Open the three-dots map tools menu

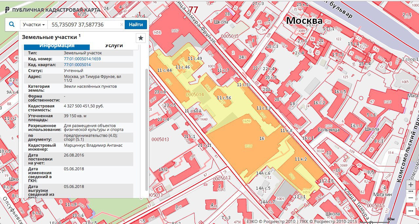click(411, 211)
